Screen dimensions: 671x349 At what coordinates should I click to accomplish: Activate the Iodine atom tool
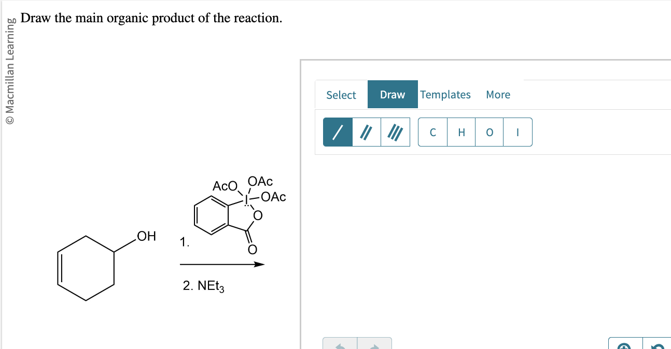tap(517, 132)
